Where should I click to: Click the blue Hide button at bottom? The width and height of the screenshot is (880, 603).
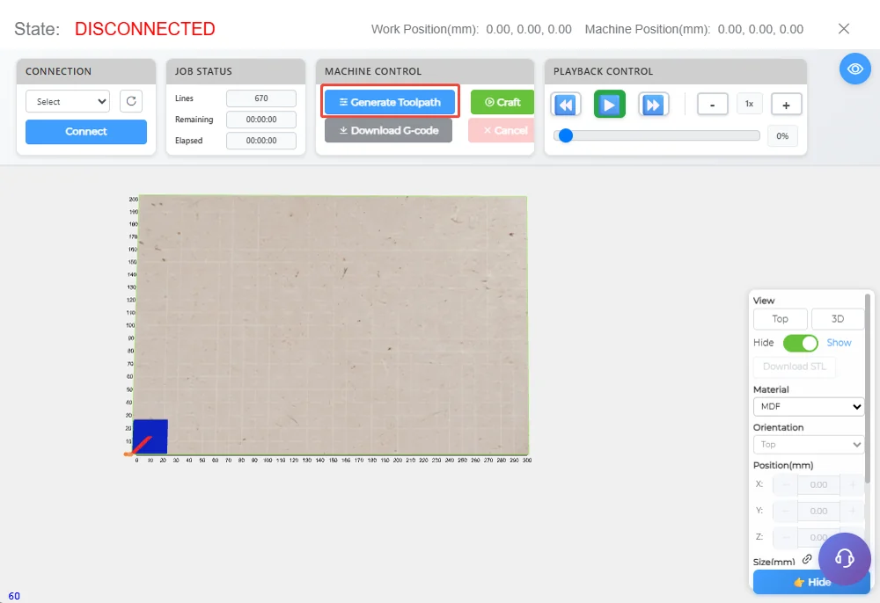coord(811,582)
